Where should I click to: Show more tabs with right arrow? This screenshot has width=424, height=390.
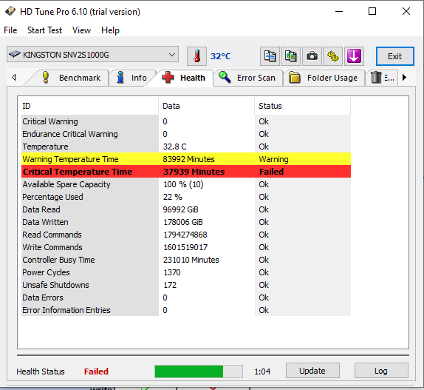coord(404,78)
